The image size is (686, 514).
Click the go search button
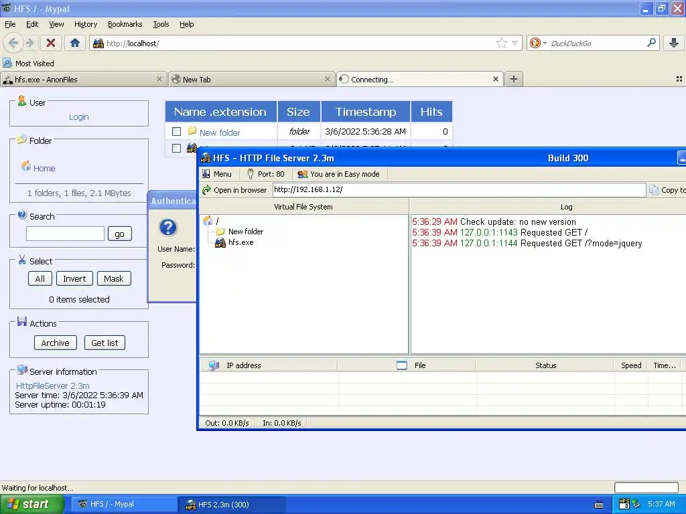click(x=119, y=234)
